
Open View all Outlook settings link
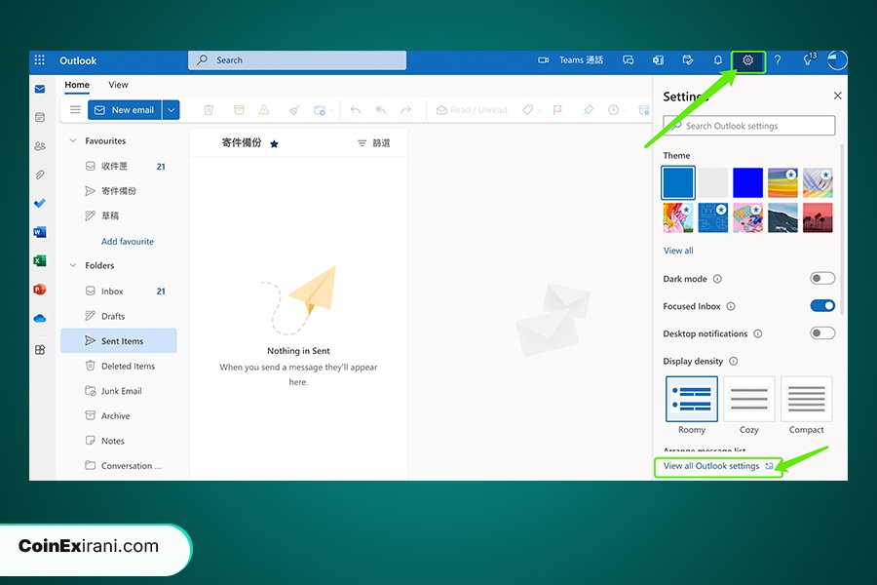[711, 466]
